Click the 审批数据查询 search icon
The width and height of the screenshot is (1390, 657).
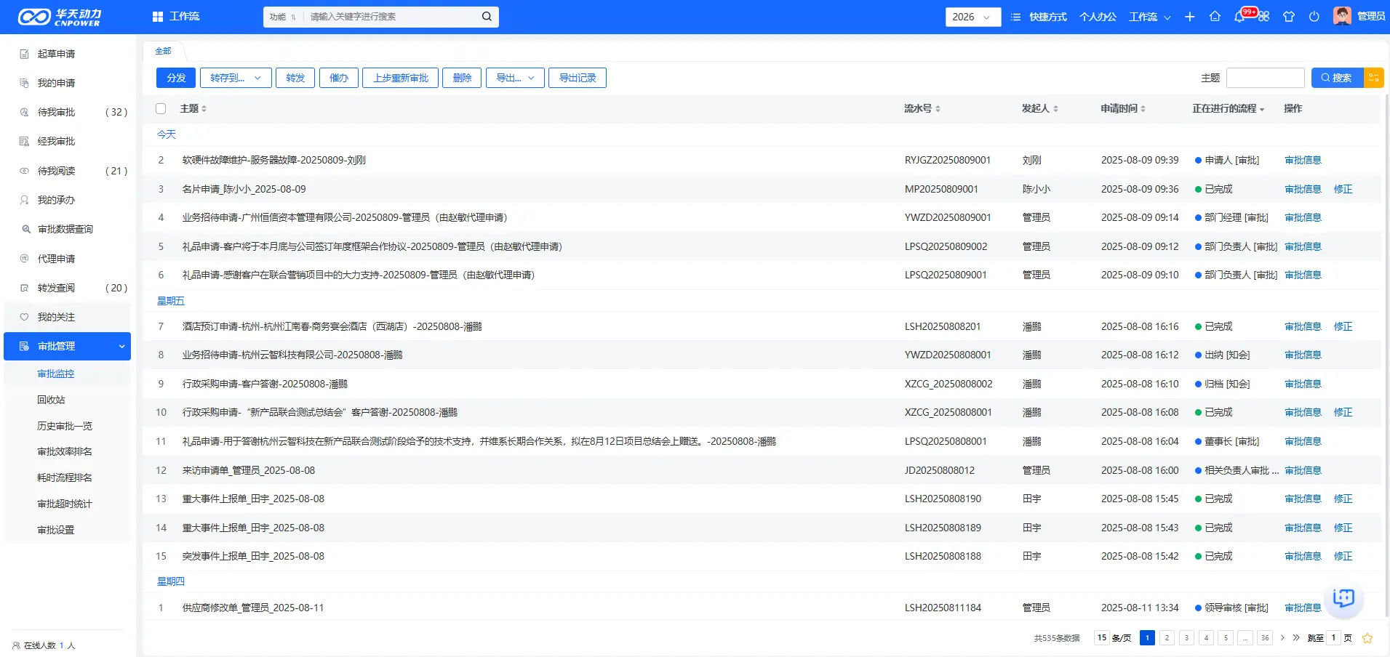click(x=26, y=229)
